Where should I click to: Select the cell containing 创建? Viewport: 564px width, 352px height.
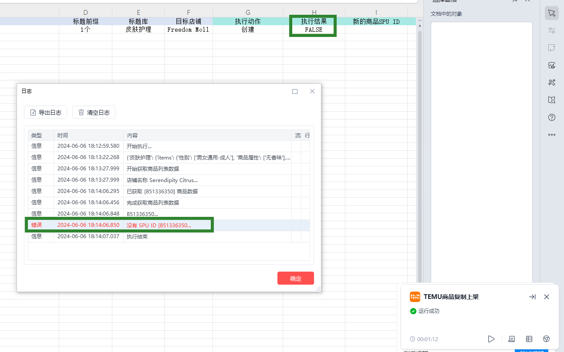pos(248,30)
